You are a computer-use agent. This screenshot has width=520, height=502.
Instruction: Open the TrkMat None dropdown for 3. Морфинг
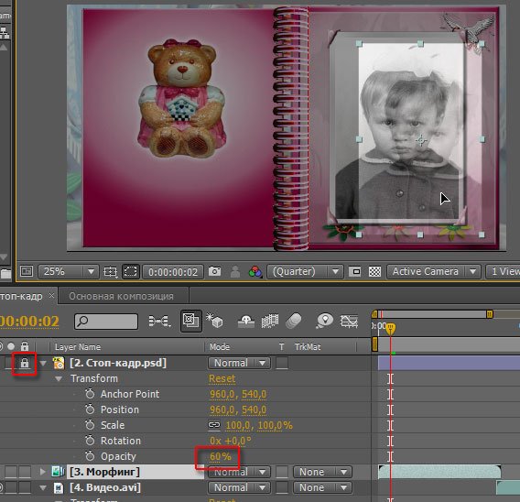pos(321,472)
